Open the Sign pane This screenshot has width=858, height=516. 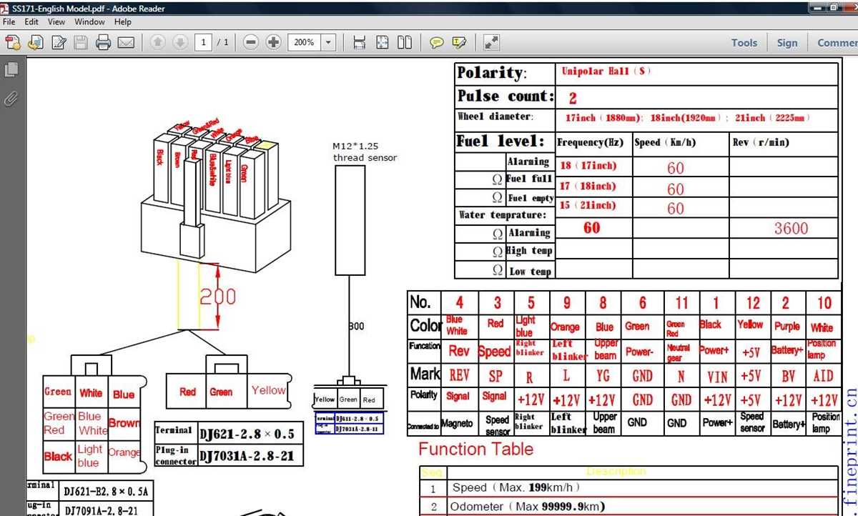[x=787, y=43]
